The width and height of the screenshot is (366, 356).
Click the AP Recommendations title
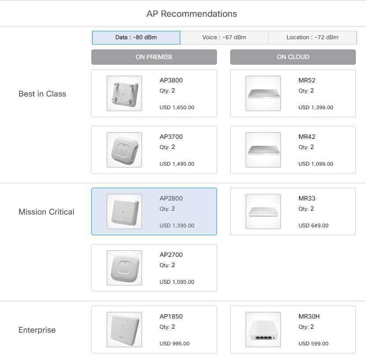pos(192,14)
